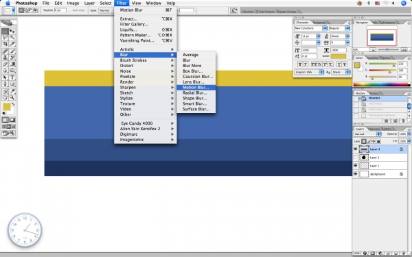This screenshot has width=412, height=257.
Task: Click the yellow foreground color swatch
Action: [x=7, y=106]
